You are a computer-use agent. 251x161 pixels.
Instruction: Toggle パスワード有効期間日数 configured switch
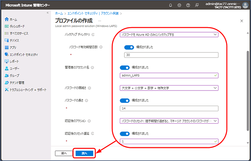tap(129, 47)
